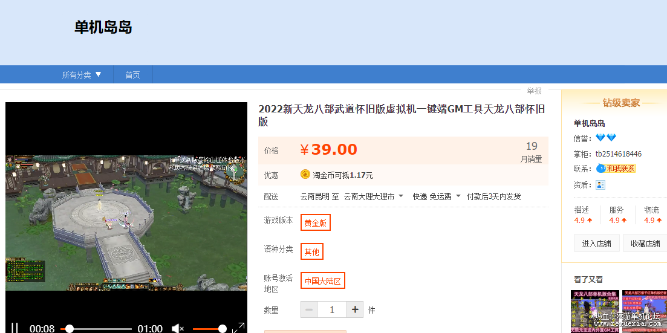The image size is (667, 333).
Task: Enter fullscreen video mode
Action: click(238, 328)
